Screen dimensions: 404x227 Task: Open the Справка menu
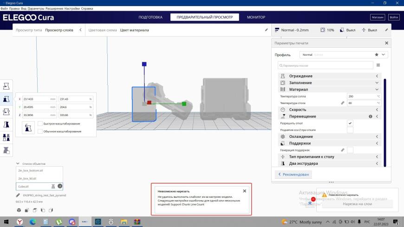(87, 8)
